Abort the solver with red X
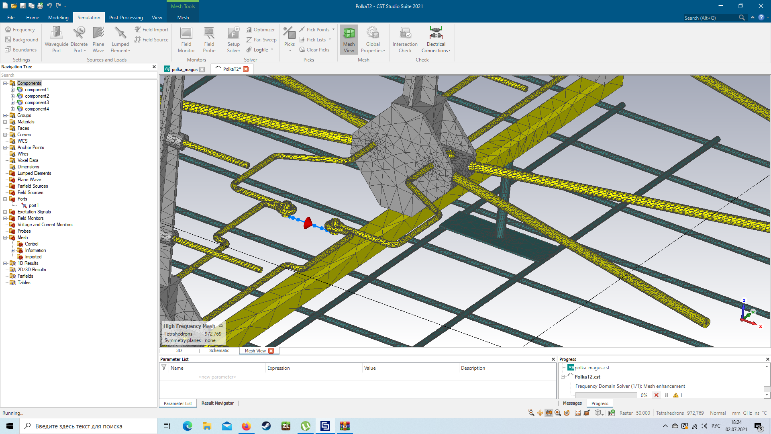Screen dimensions: 771x434 tap(657, 395)
